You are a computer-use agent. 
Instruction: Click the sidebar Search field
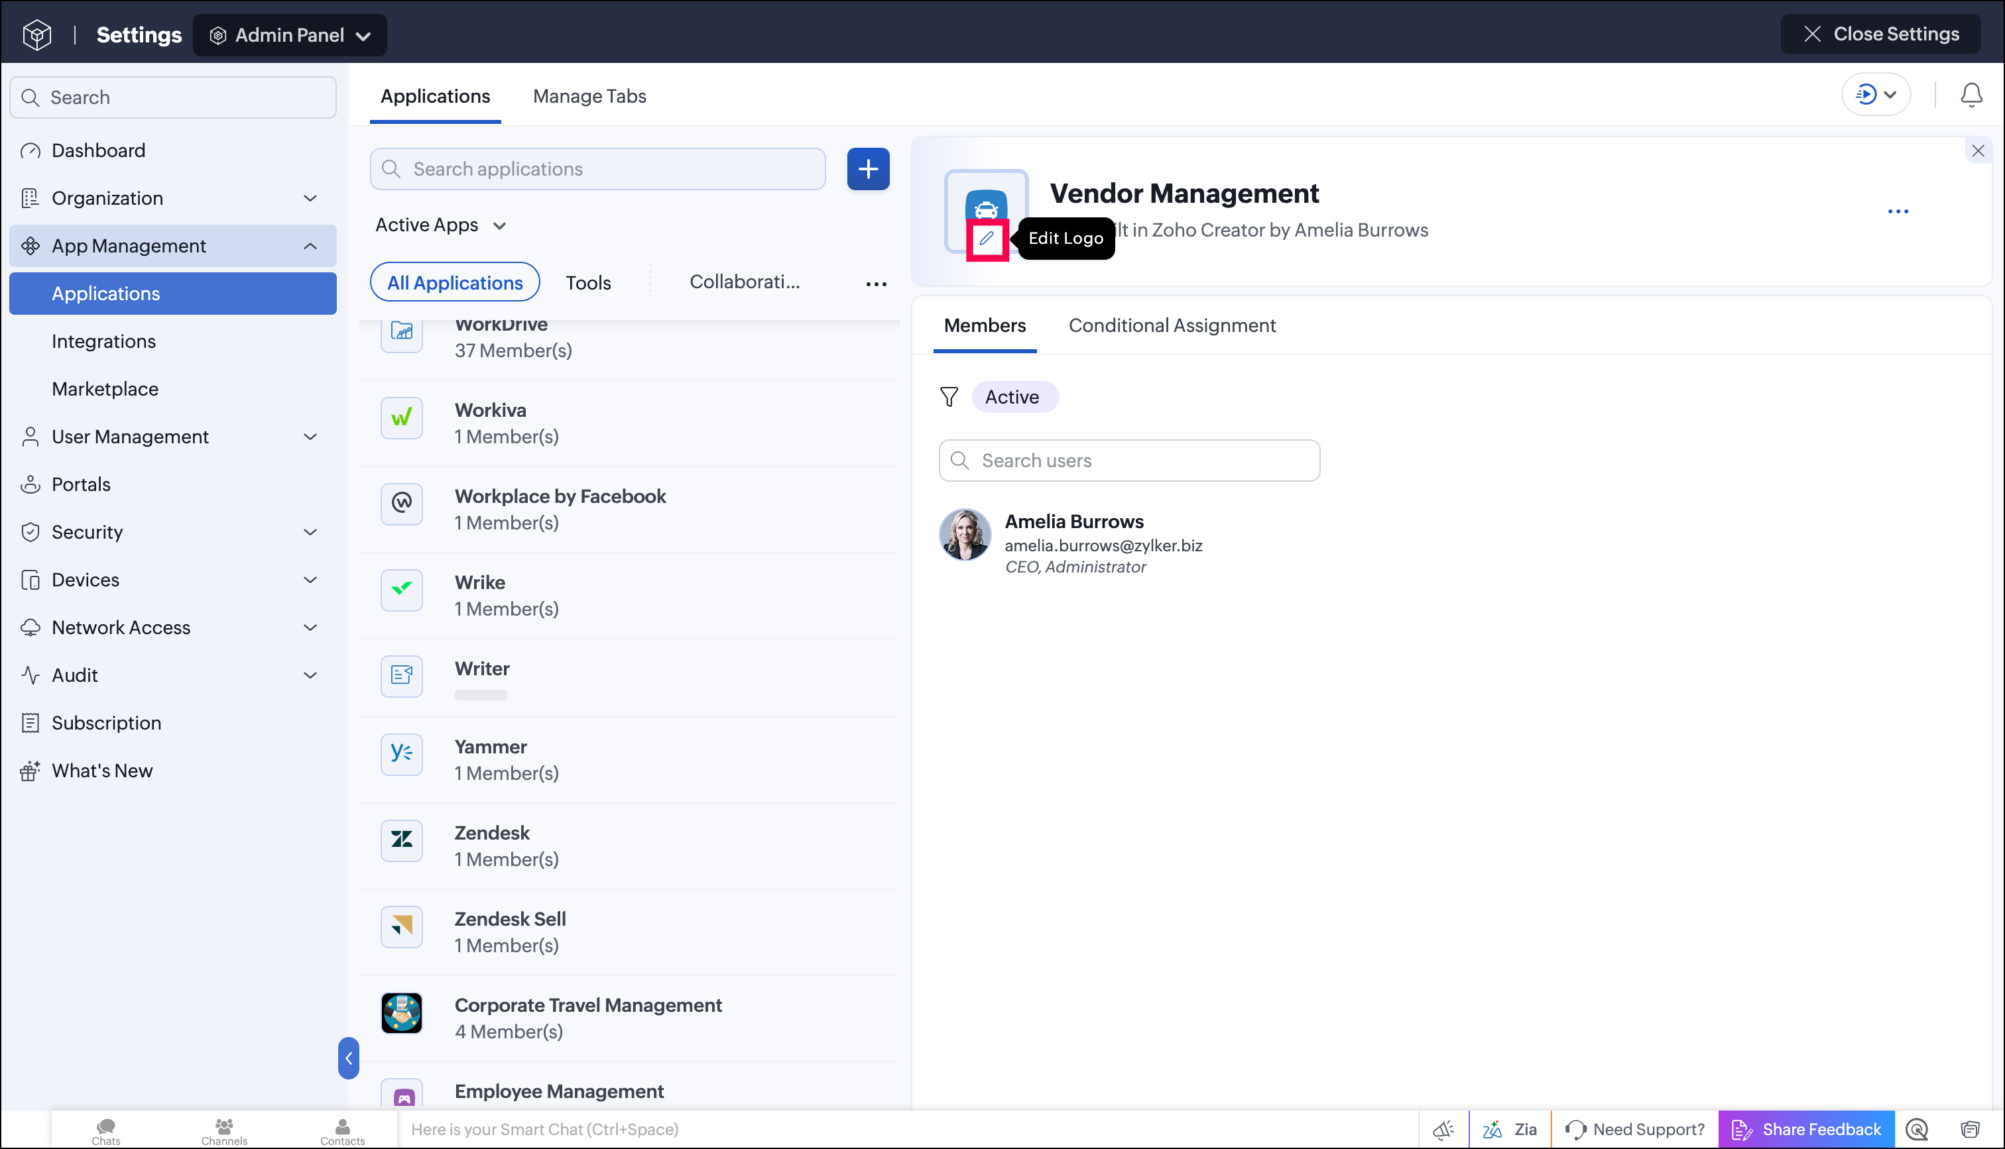[x=173, y=97]
